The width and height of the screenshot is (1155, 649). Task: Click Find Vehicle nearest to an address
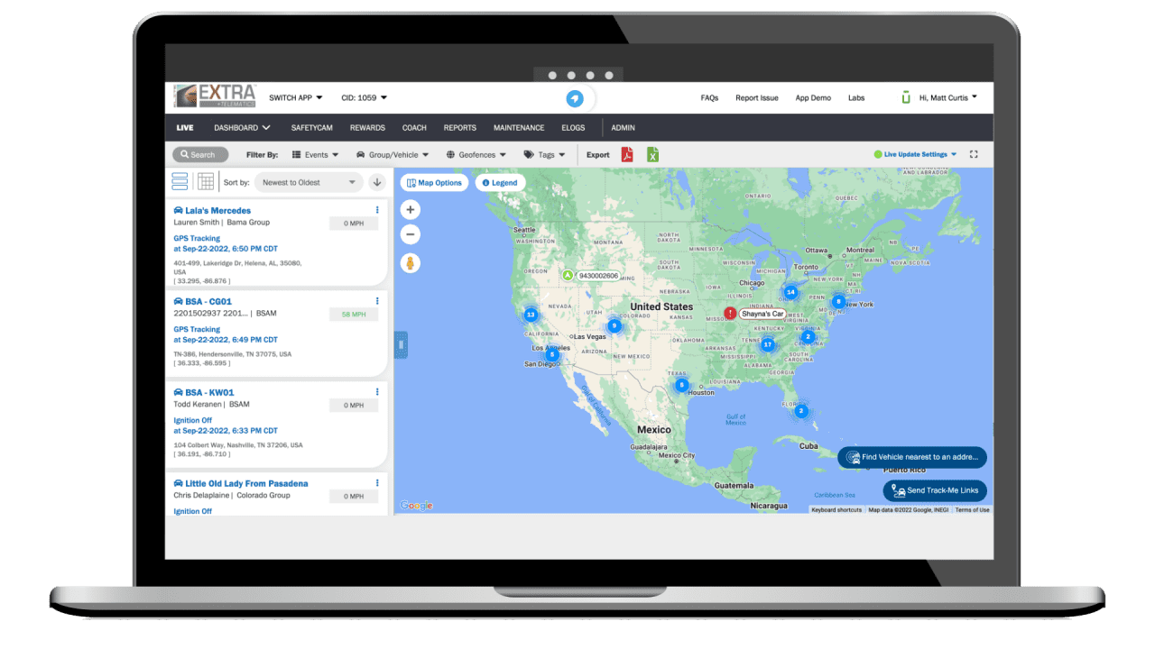coord(912,457)
